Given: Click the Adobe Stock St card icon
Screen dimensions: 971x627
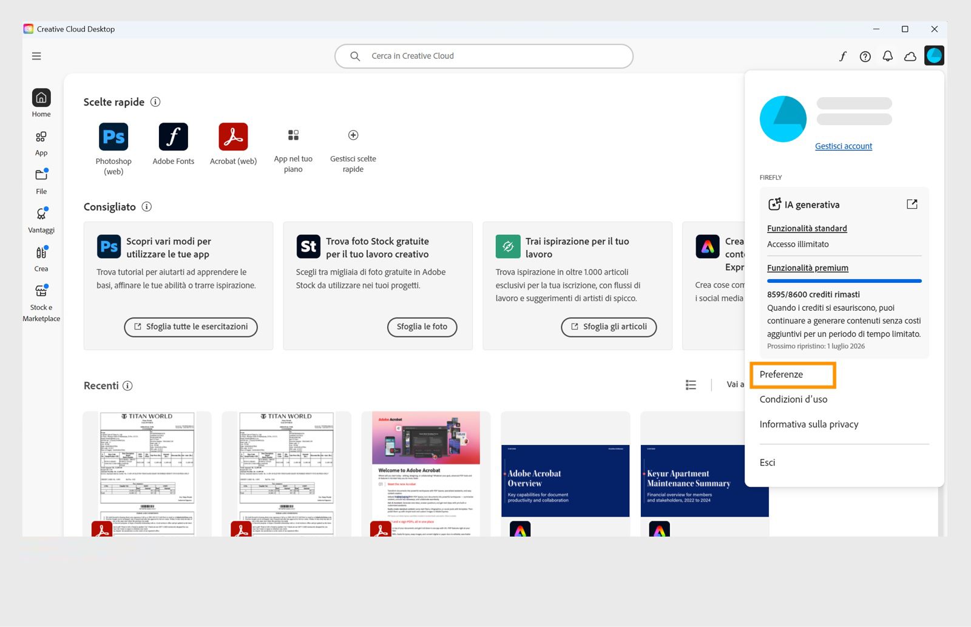Looking at the screenshot, I should (308, 246).
